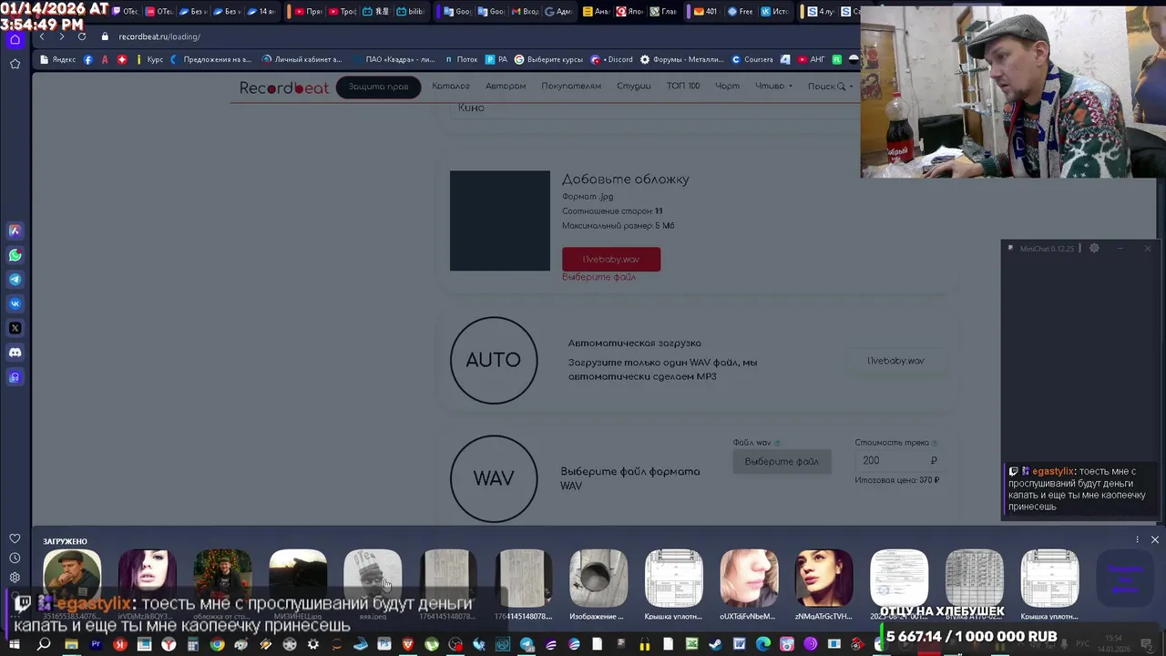1166x656 pixels.
Task: Click the help icon next to Файл wav
Action: (777, 443)
